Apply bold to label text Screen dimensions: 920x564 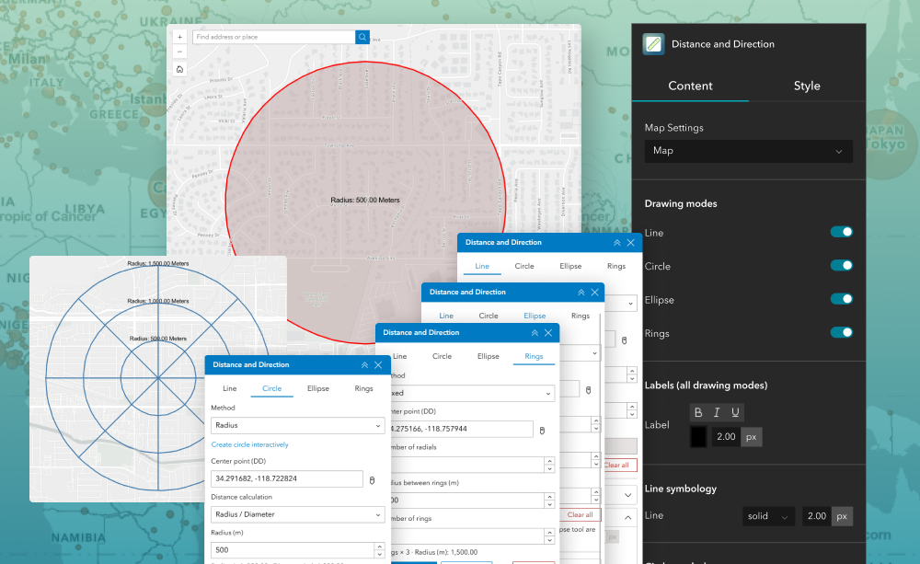click(698, 412)
